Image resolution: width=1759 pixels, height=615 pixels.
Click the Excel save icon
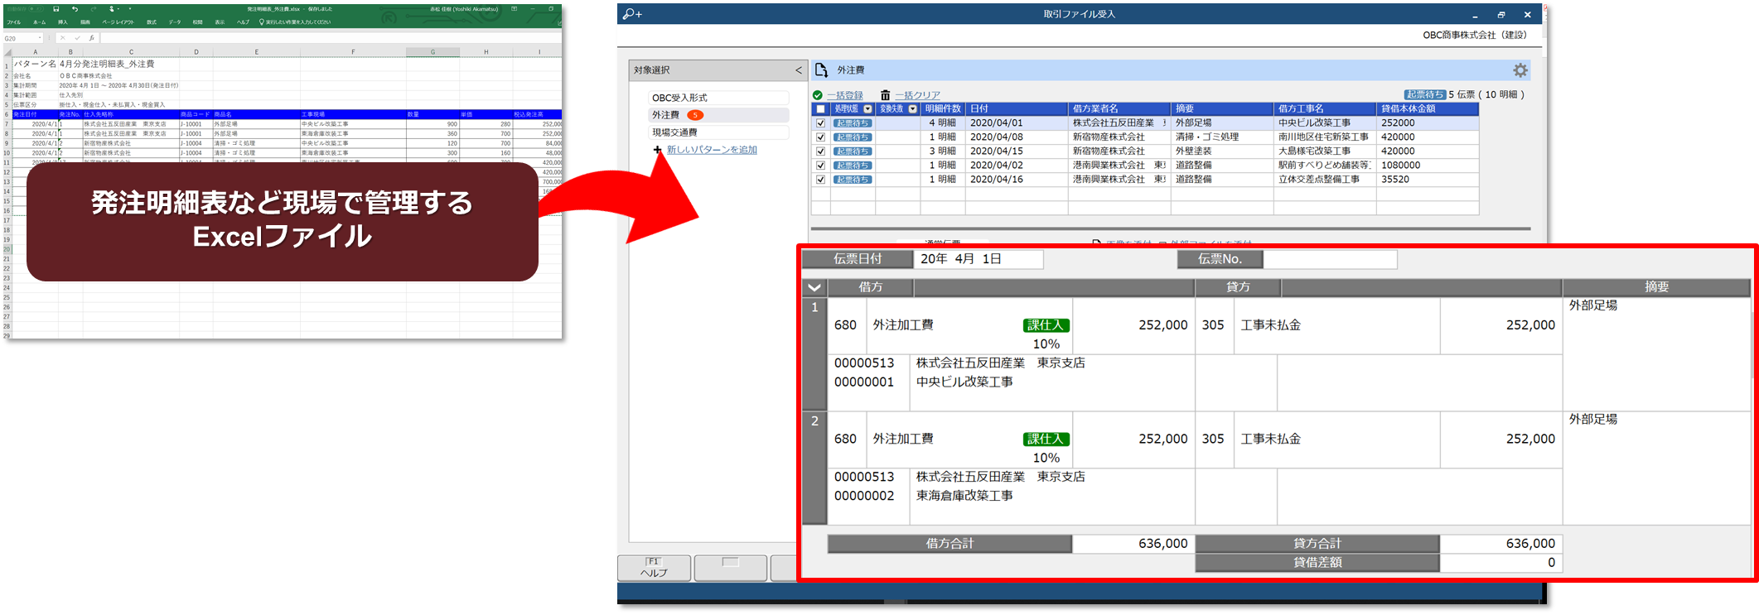[x=56, y=9]
